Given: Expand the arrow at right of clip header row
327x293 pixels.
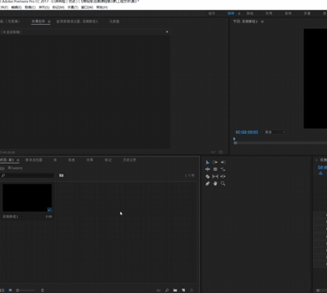Looking at the screenshot, I should pyautogui.click(x=167, y=32).
